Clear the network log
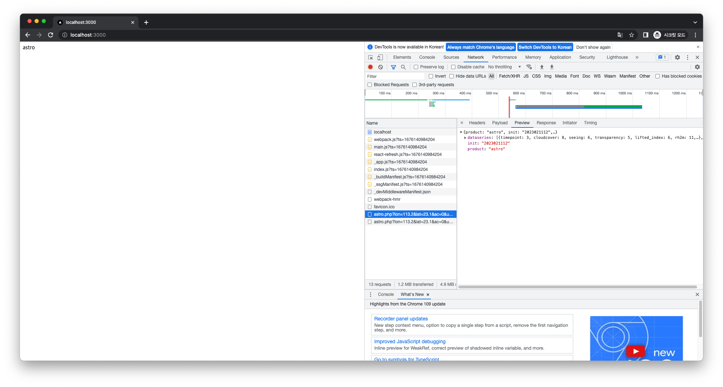The height and width of the screenshot is (387, 723). 380,67
